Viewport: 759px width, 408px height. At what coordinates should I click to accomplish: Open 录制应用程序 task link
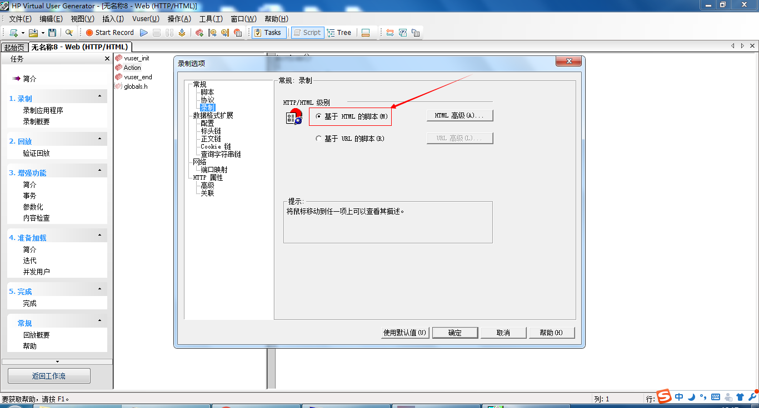coord(43,110)
